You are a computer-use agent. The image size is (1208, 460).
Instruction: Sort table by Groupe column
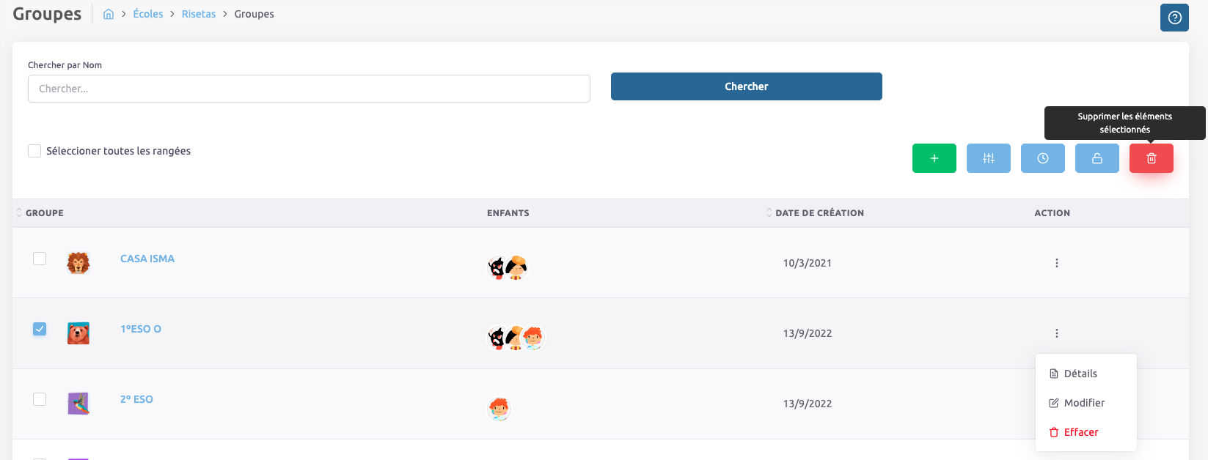pyautogui.click(x=44, y=213)
